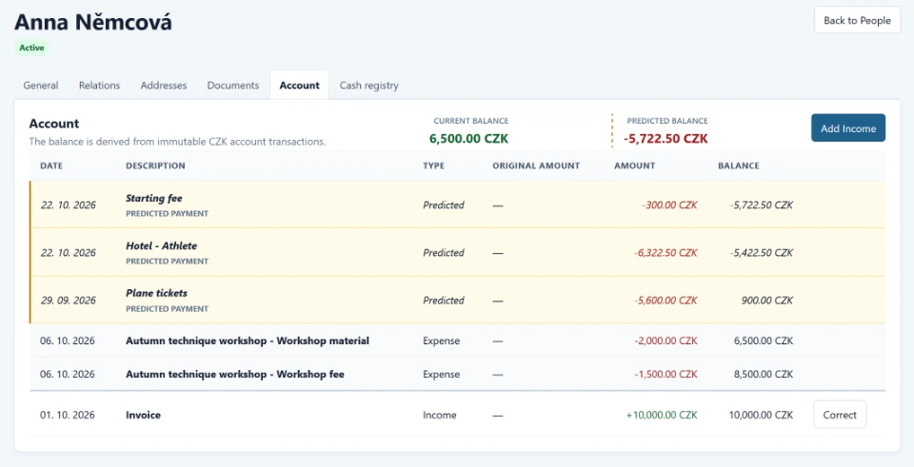
Task: Click the Workshop material expense description
Action: (x=248, y=341)
